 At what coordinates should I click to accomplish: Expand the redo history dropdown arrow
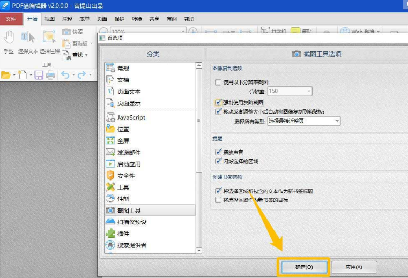tap(90, 75)
